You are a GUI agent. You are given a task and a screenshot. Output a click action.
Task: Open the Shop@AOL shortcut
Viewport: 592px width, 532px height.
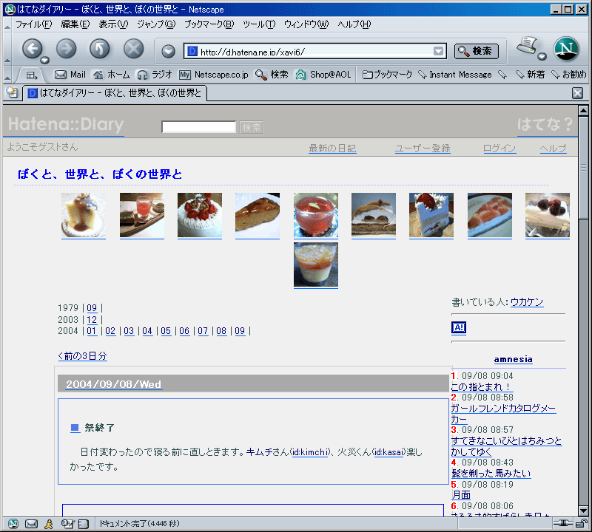pos(323,75)
